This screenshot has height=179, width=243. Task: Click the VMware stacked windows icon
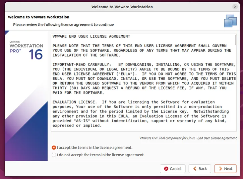[230, 21]
